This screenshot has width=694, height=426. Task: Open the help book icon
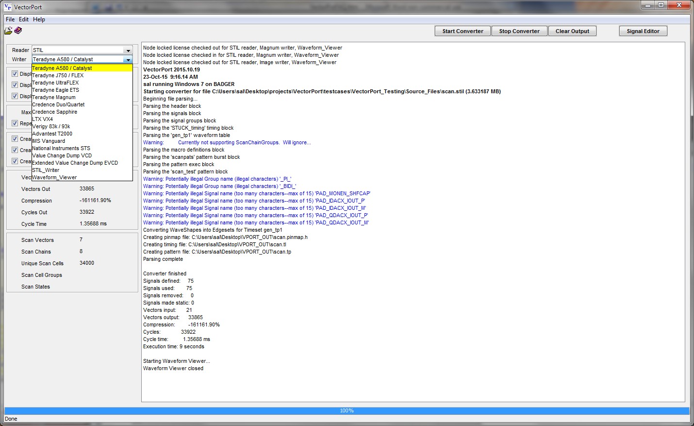pyautogui.click(x=18, y=31)
